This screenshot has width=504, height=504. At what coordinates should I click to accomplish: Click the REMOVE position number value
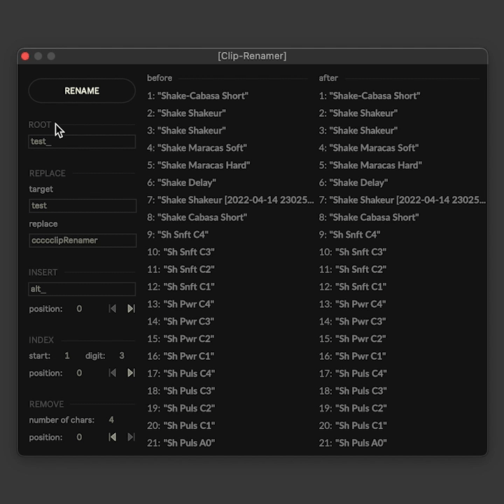point(79,437)
